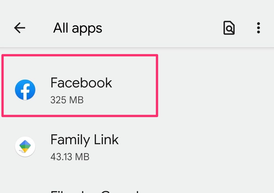
Task: Click the 325 MB size text
Action: click(x=67, y=100)
